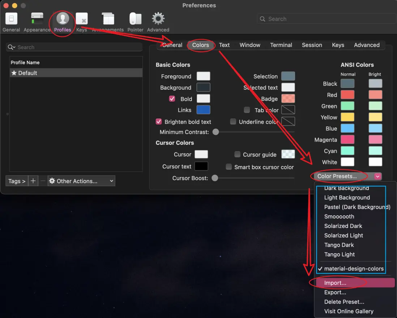Image resolution: width=397 pixels, height=318 pixels.
Task: Open the General preferences pane
Action: [11, 22]
